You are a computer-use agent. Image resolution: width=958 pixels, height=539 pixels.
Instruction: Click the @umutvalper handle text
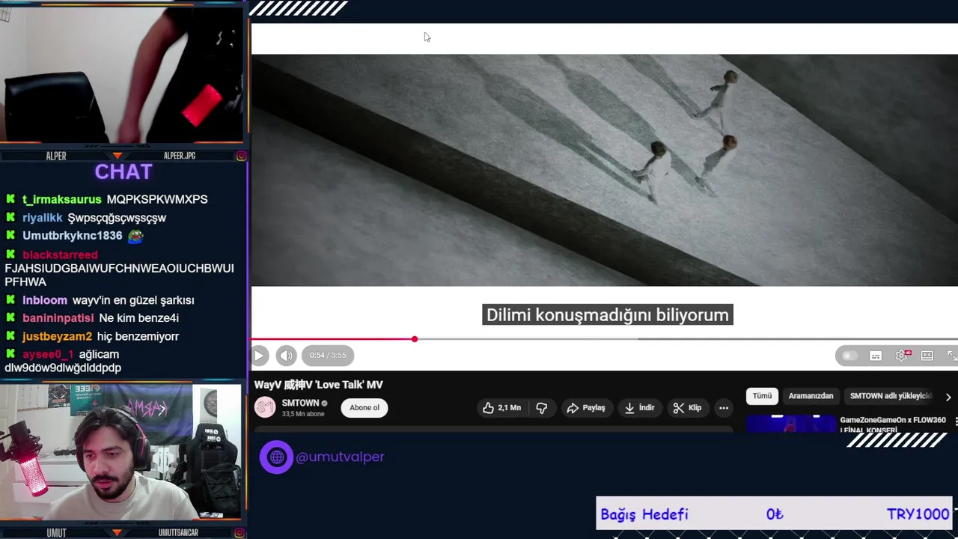tap(340, 457)
